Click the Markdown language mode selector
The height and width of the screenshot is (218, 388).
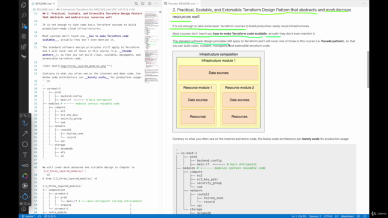tap(347, 216)
